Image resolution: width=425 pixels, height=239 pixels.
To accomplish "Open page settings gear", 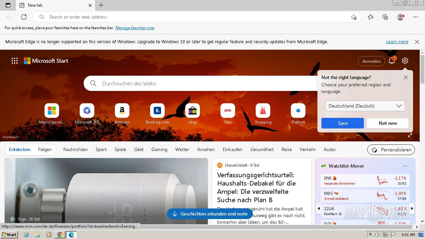I will pyautogui.click(x=405, y=61).
